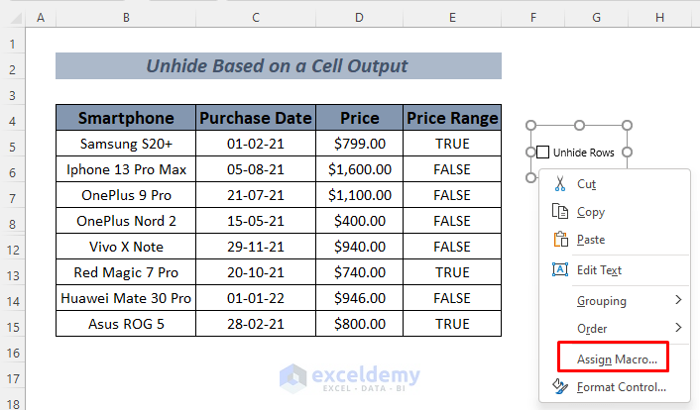Click the title cell 'Unhide Based on a Cell Output'

coord(279,66)
